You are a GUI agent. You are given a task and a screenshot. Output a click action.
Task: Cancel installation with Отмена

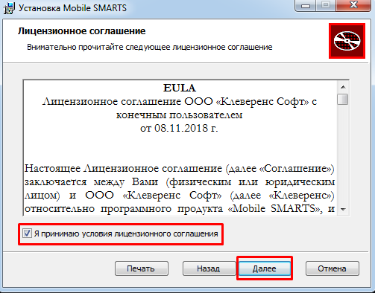pos(333,268)
